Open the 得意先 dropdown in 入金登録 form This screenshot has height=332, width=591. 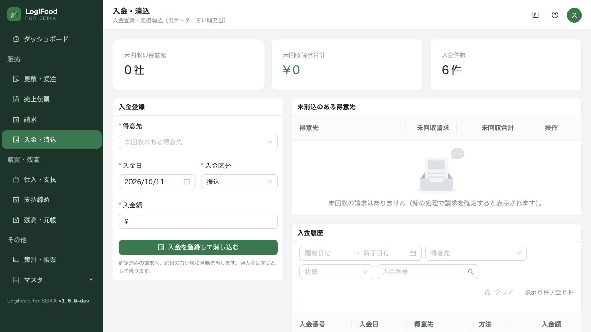[198, 142]
